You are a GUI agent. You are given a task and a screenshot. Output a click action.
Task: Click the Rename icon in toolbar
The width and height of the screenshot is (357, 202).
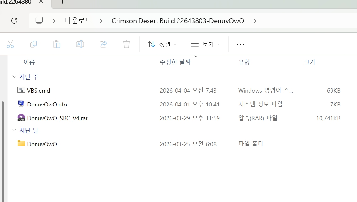coord(80,44)
